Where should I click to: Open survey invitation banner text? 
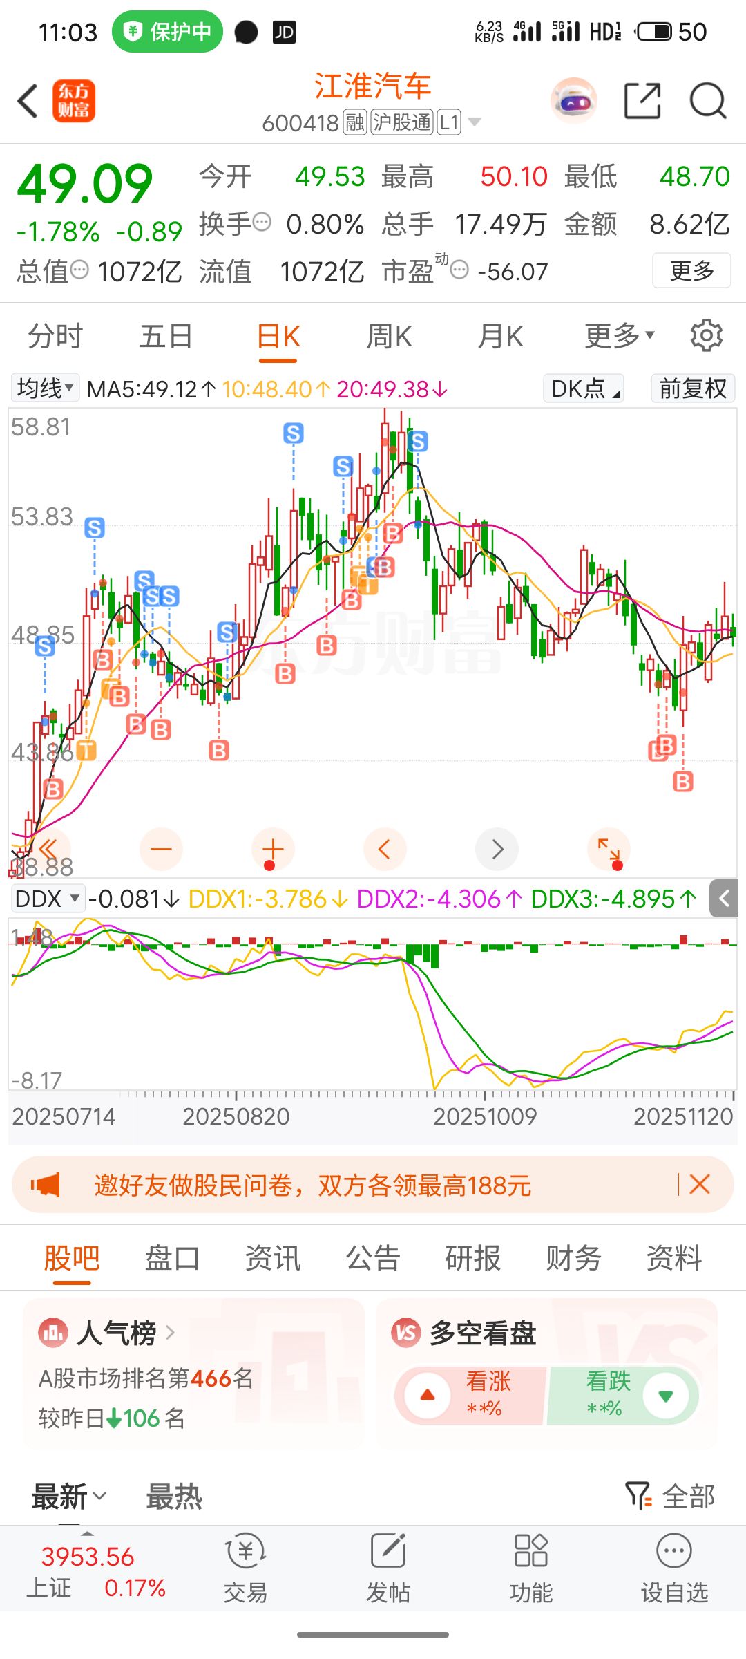[313, 1185]
